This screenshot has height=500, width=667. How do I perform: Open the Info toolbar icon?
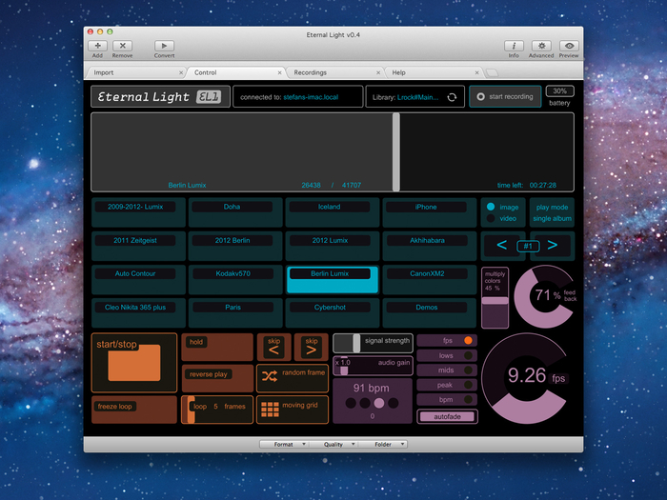point(514,46)
